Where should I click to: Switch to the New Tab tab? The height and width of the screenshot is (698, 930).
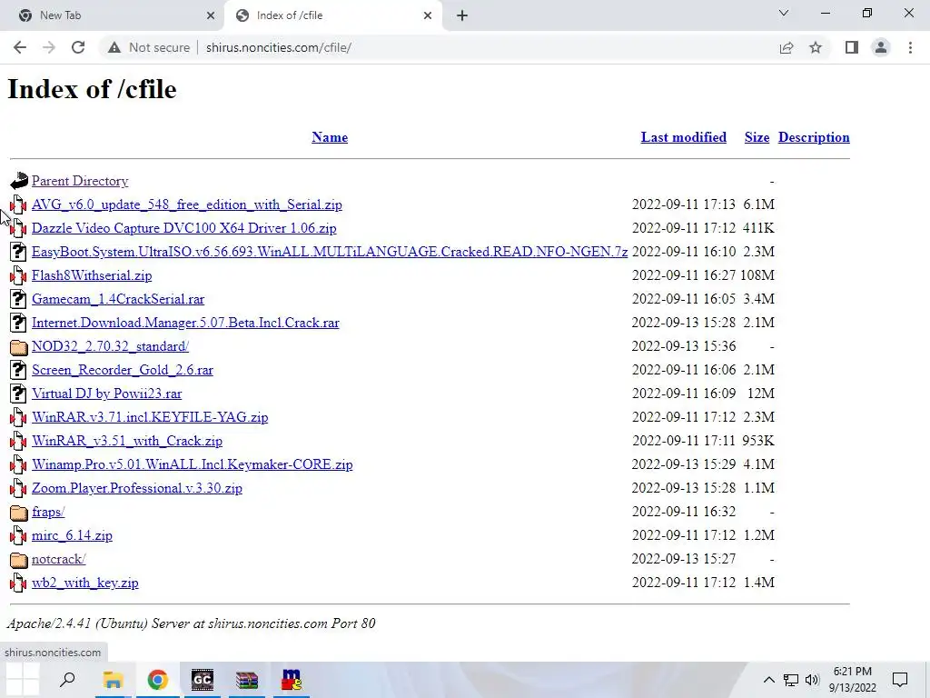coord(112,15)
